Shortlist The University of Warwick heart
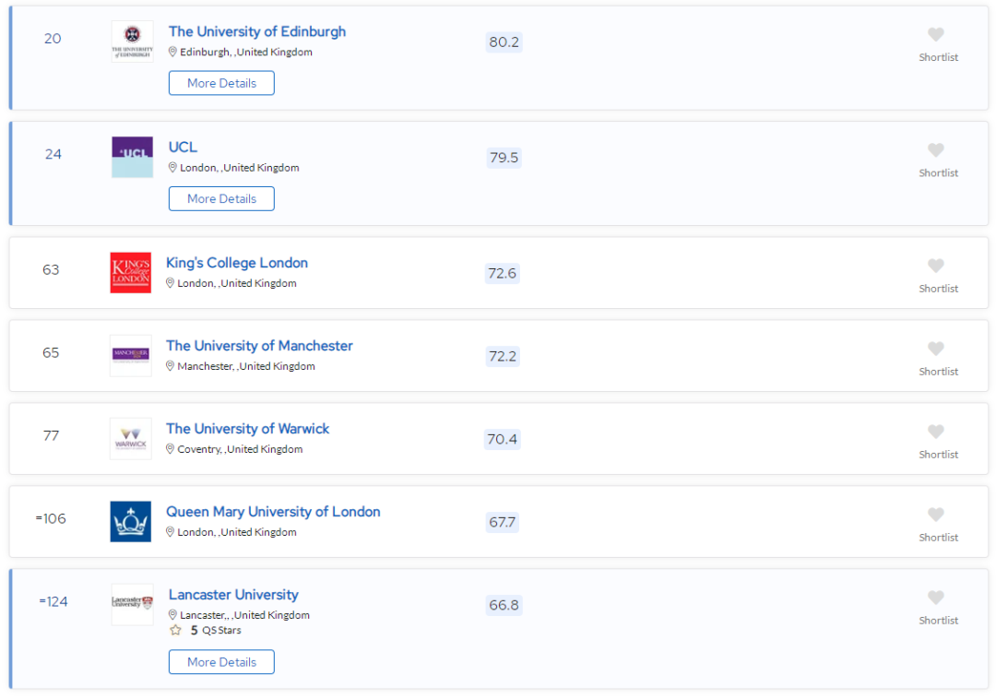Screen dimensions: 996x699 pos(935,432)
